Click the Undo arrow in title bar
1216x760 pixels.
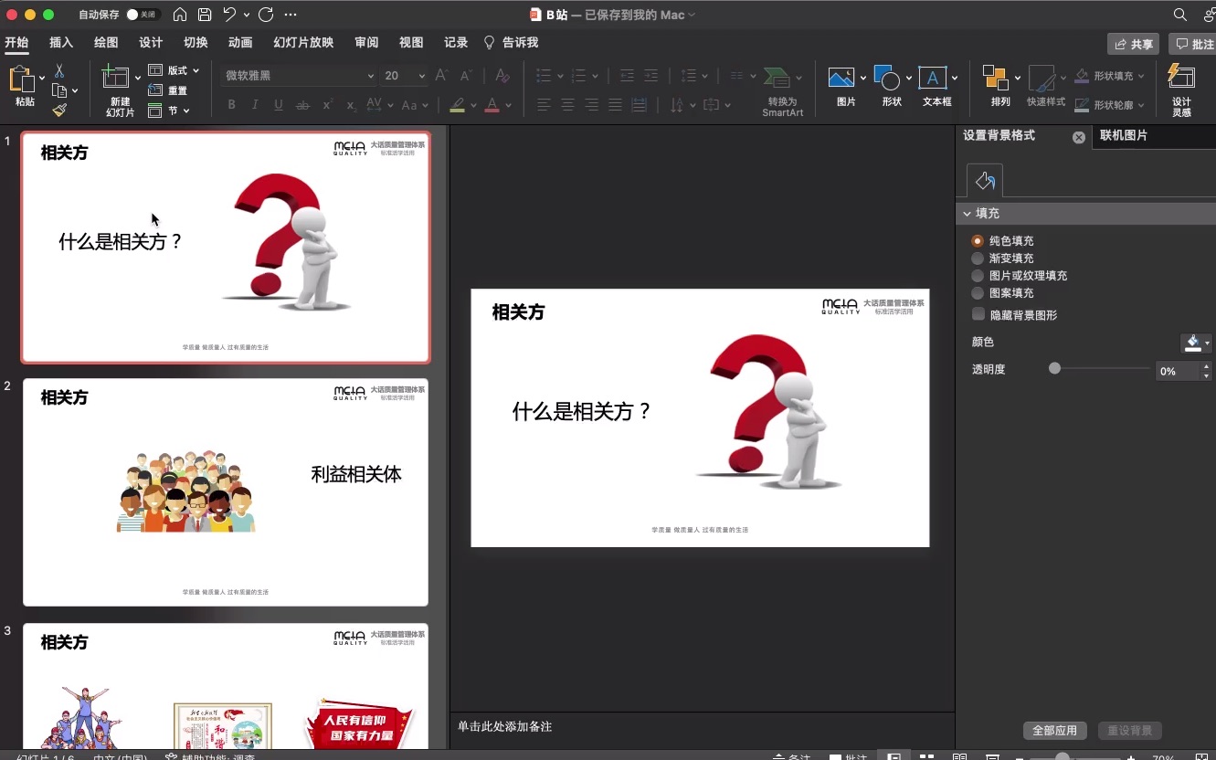pyautogui.click(x=229, y=15)
